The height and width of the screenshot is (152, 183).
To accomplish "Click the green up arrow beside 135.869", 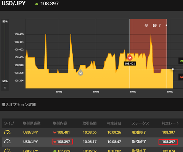I will [55, 151].
